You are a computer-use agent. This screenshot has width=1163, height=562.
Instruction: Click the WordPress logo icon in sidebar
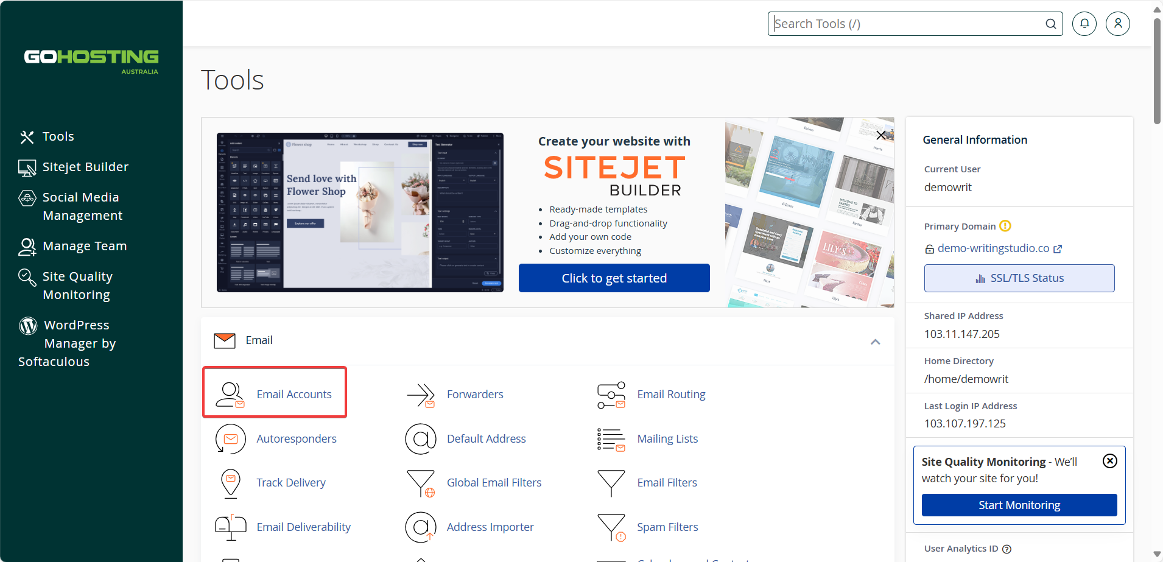[28, 326]
